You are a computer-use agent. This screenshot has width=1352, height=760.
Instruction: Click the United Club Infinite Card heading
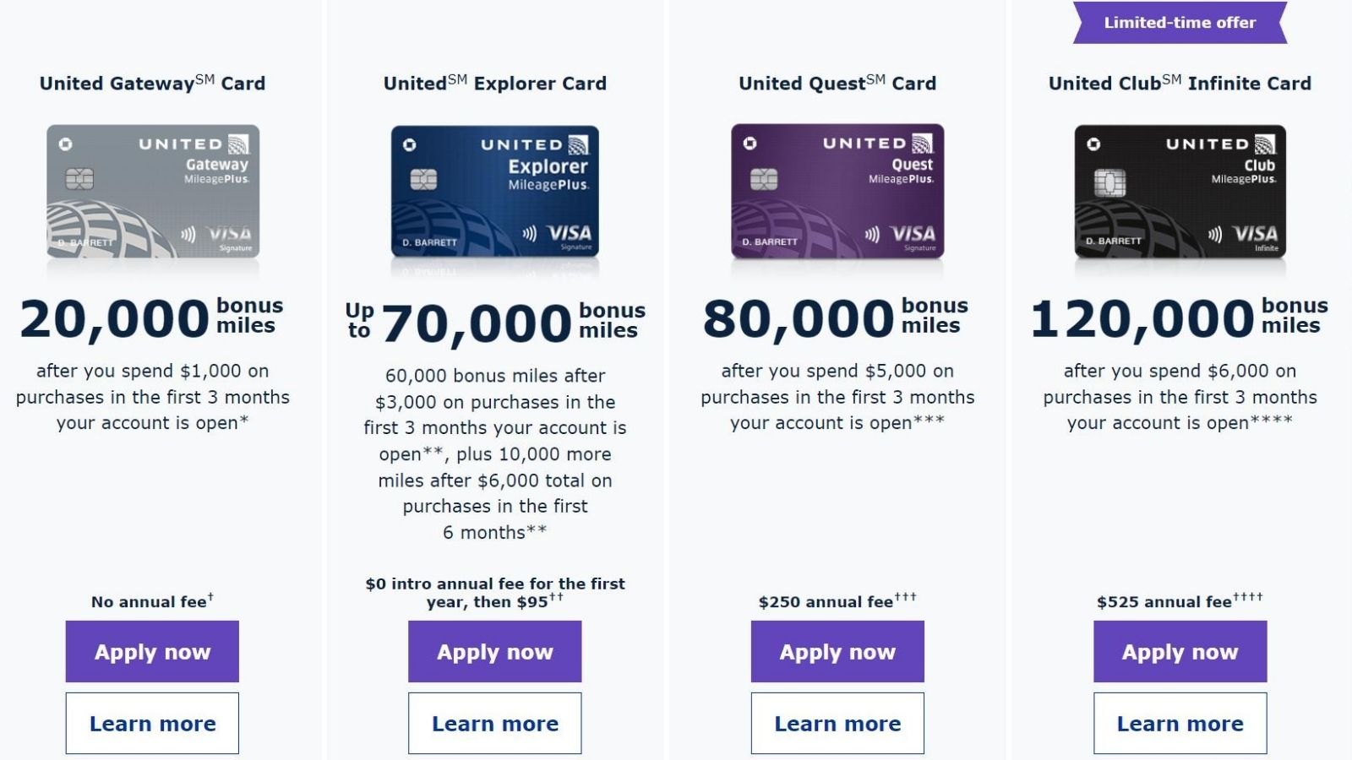[1180, 83]
